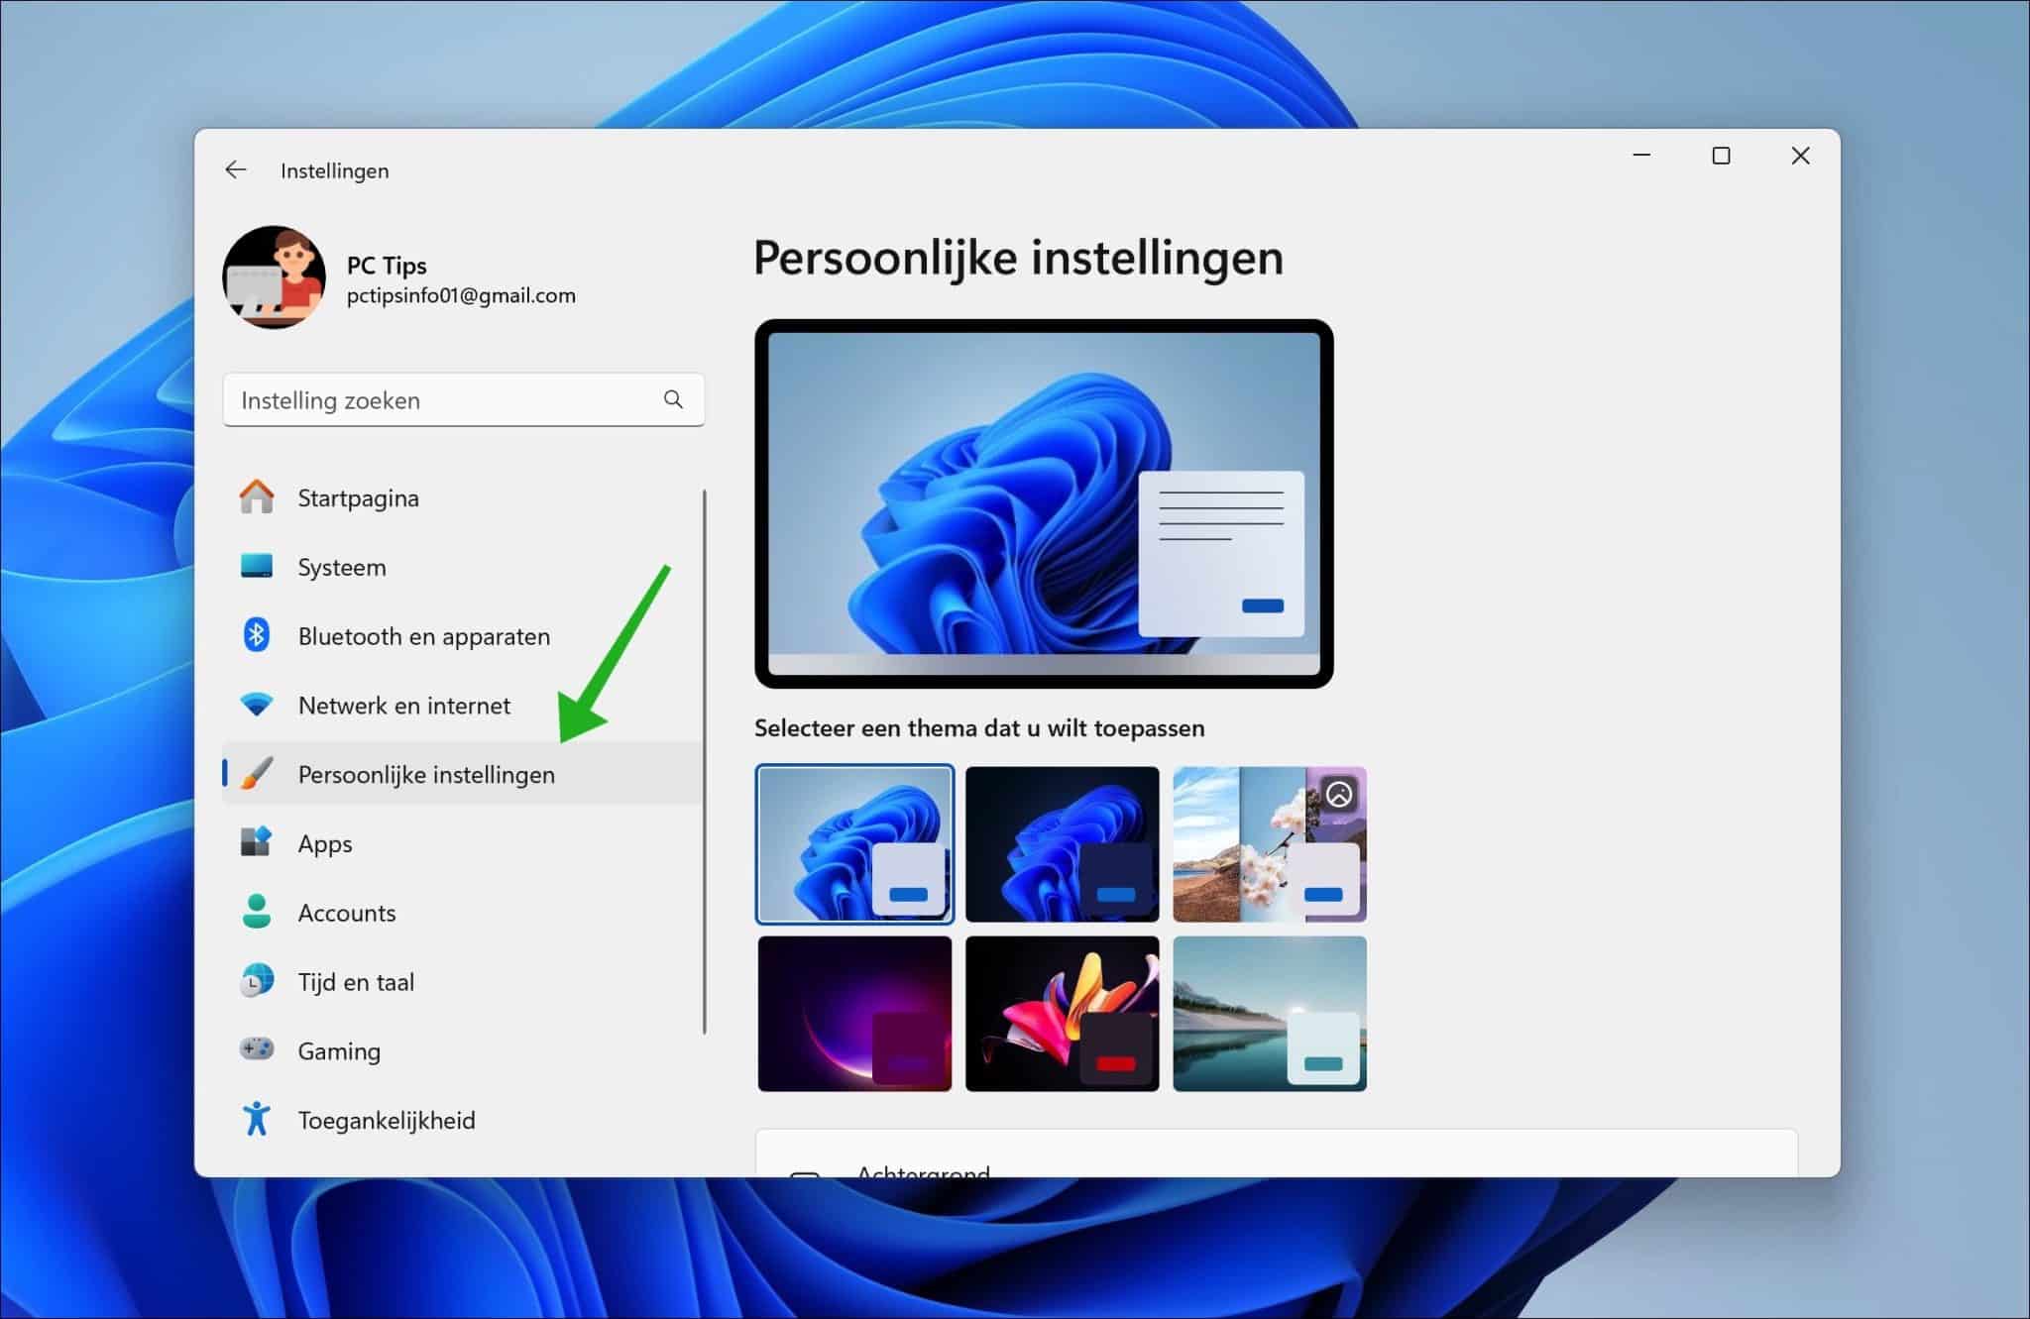The image size is (2030, 1319).
Task: Pick the colorful flower theme thumbnail
Action: tap(1062, 1012)
